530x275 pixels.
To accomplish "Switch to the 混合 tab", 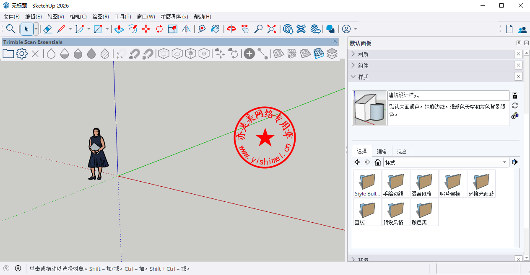I will coord(402,151).
